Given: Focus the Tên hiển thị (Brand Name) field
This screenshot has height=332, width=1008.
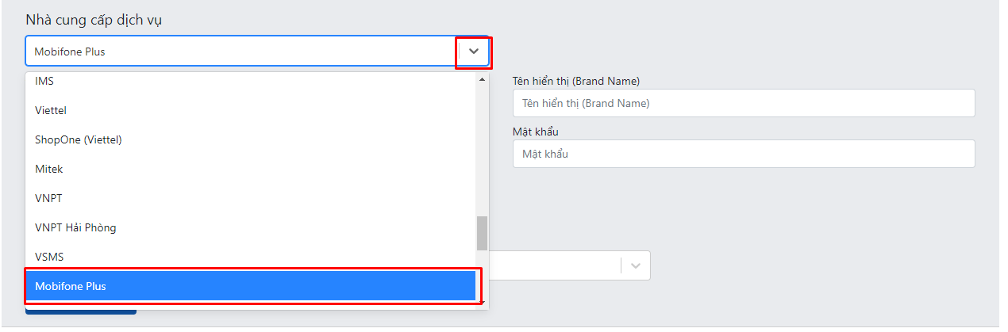Looking at the screenshot, I should tap(744, 103).
